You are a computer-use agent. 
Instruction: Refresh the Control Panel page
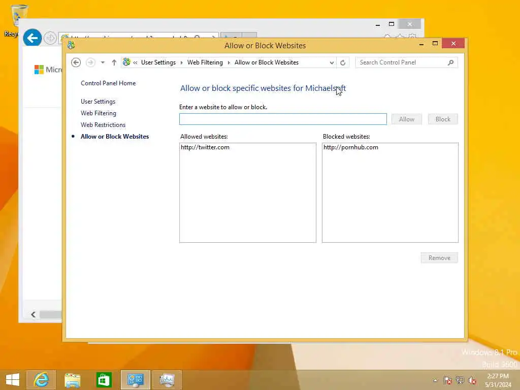[343, 62]
